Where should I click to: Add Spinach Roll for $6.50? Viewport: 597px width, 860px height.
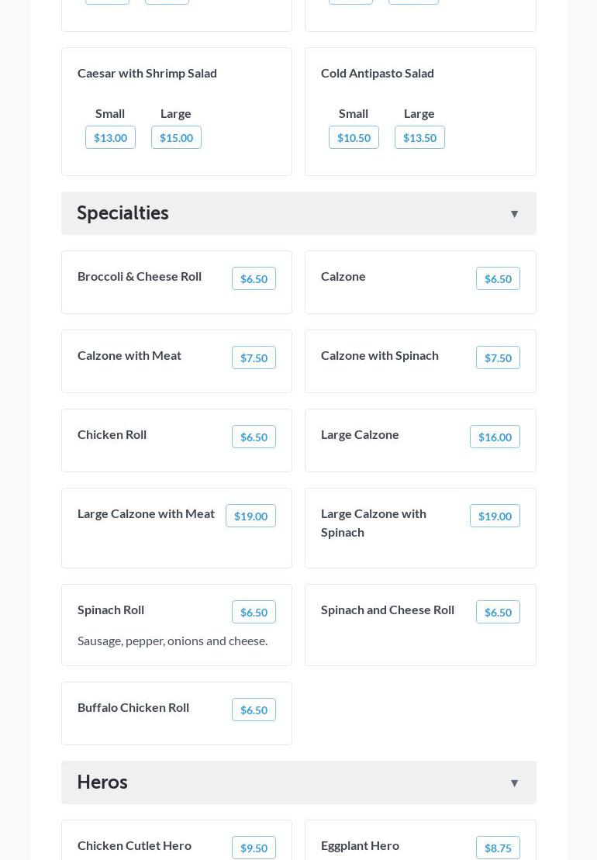[254, 612]
